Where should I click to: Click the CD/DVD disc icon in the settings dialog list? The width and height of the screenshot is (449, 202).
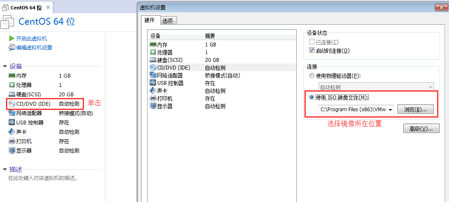pyautogui.click(x=153, y=67)
